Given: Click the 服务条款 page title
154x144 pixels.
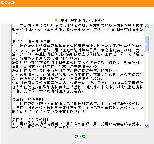Looking at the screenshot, I should pos(7,3).
